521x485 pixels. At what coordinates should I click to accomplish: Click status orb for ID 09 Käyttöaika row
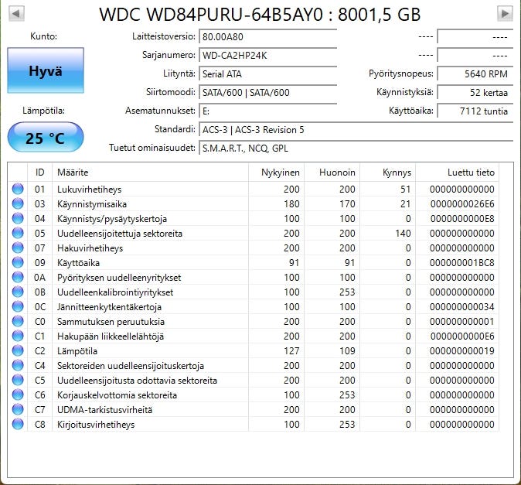(18, 262)
